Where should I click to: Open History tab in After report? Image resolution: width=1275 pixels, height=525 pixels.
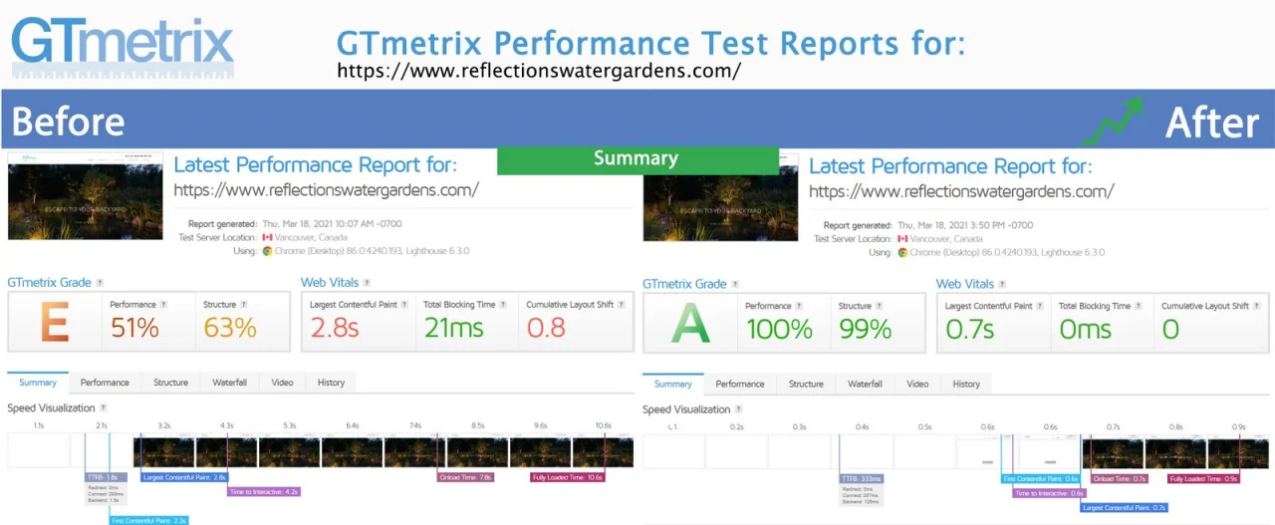(x=966, y=384)
